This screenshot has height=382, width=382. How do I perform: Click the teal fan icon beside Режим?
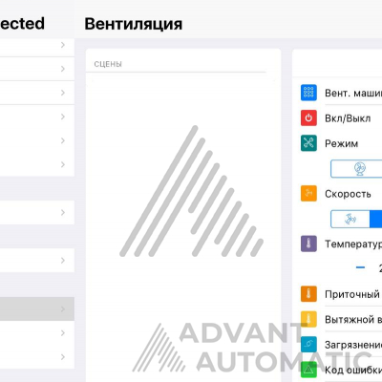pyautogui.click(x=308, y=143)
